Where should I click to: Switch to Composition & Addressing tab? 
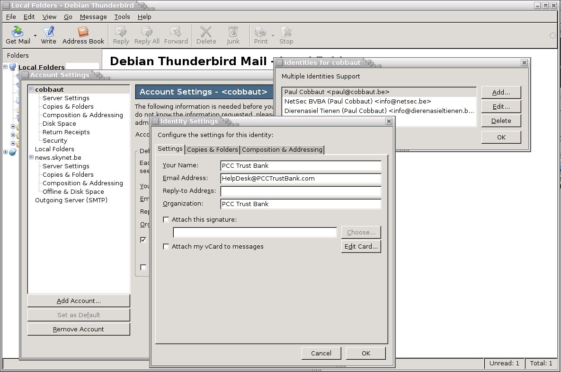pos(282,149)
